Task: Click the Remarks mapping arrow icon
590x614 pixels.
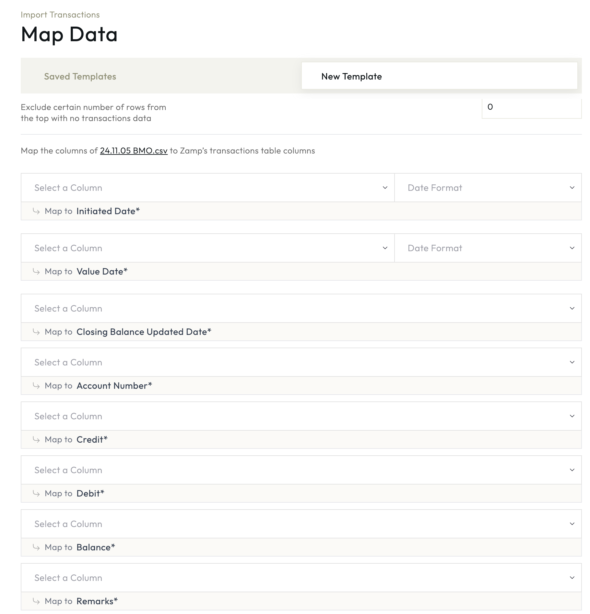Action: [x=36, y=601]
